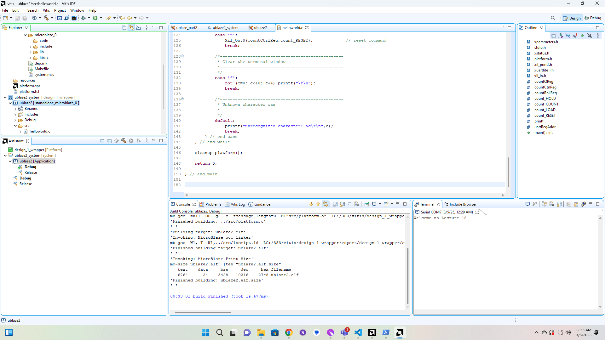
Task: Click Sort alphabetically icon in Outline panel
Action: [x=561, y=36]
